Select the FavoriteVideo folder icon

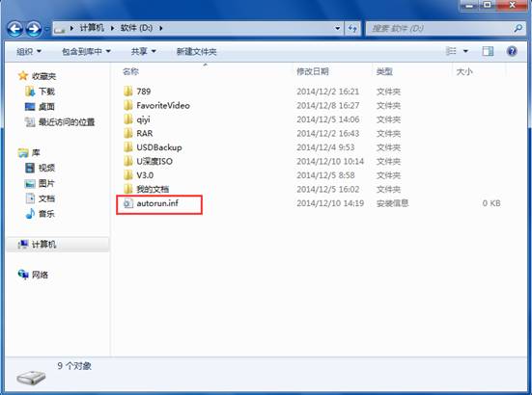point(127,106)
